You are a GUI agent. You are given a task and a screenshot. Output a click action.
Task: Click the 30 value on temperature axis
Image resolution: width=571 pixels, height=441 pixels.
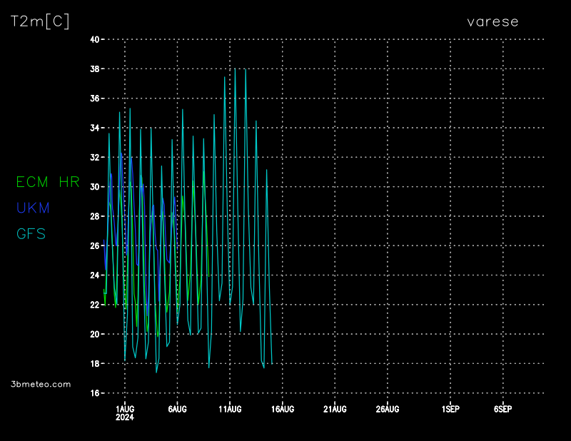(94, 187)
